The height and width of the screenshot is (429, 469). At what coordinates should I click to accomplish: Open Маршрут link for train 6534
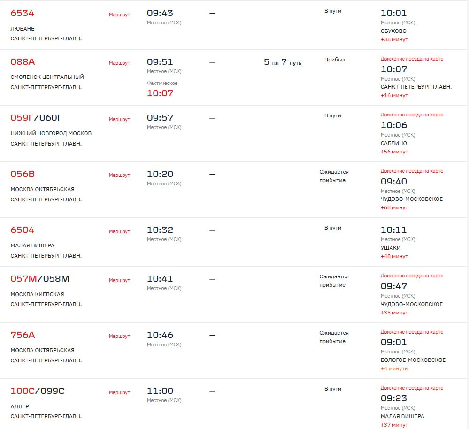(x=119, y=15)
